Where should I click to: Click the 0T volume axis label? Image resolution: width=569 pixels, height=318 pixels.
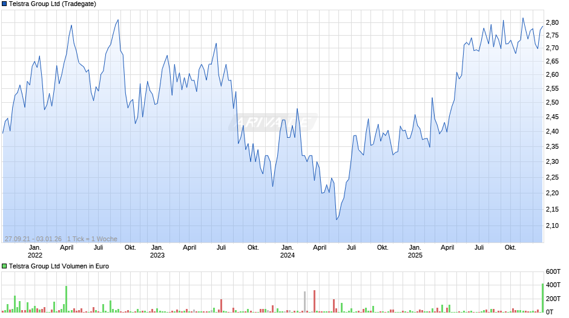(x=550, y=312)
